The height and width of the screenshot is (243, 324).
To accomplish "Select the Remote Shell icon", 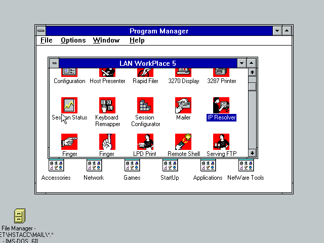I will click(183, 142).
